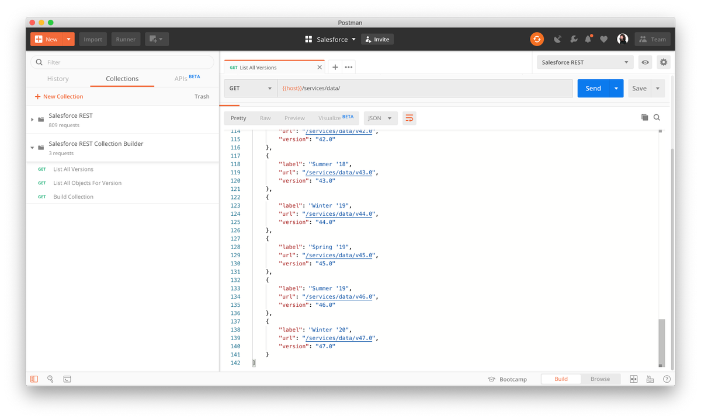Open Find and Replace in status bar
Screen dimensions: 701x420
[x=51, y=379]
